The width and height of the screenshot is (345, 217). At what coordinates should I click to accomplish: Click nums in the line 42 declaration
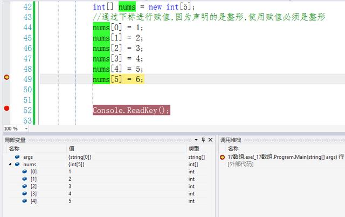127,6
